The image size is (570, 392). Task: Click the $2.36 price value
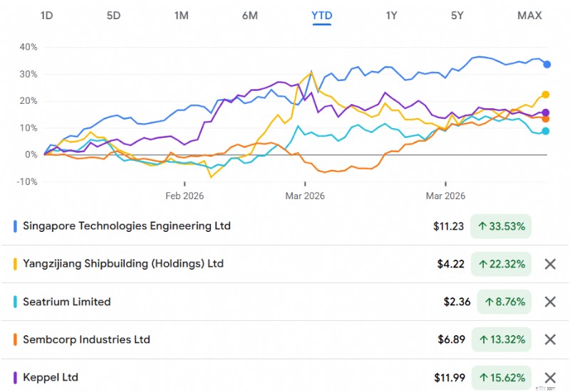457,302
